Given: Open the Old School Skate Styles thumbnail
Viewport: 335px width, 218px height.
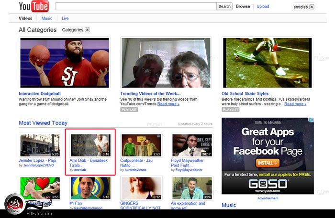Looking at the screenshot, I should 268,62.
